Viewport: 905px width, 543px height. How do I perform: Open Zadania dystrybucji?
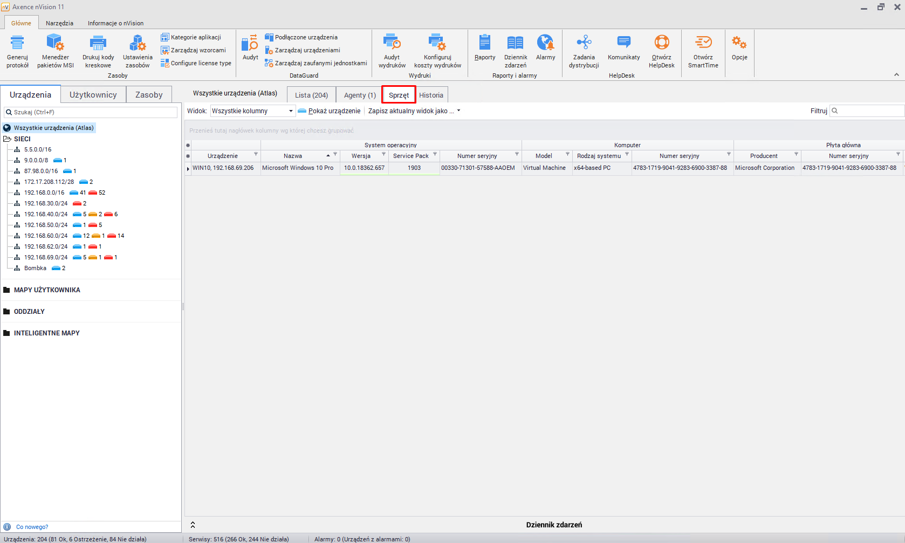click(x=584, y=51)
